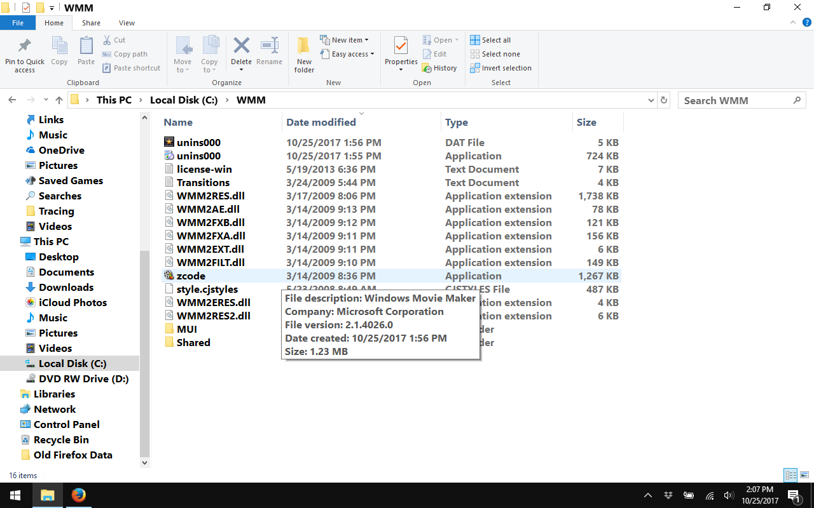Click the red Delete X icon

coord(241,46)
